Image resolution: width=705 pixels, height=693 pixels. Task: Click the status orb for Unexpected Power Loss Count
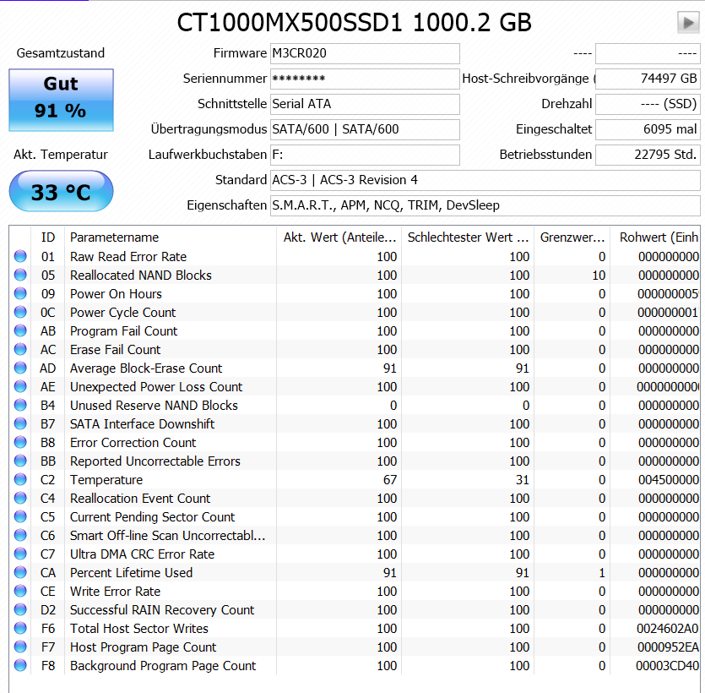tap(20, 386)
